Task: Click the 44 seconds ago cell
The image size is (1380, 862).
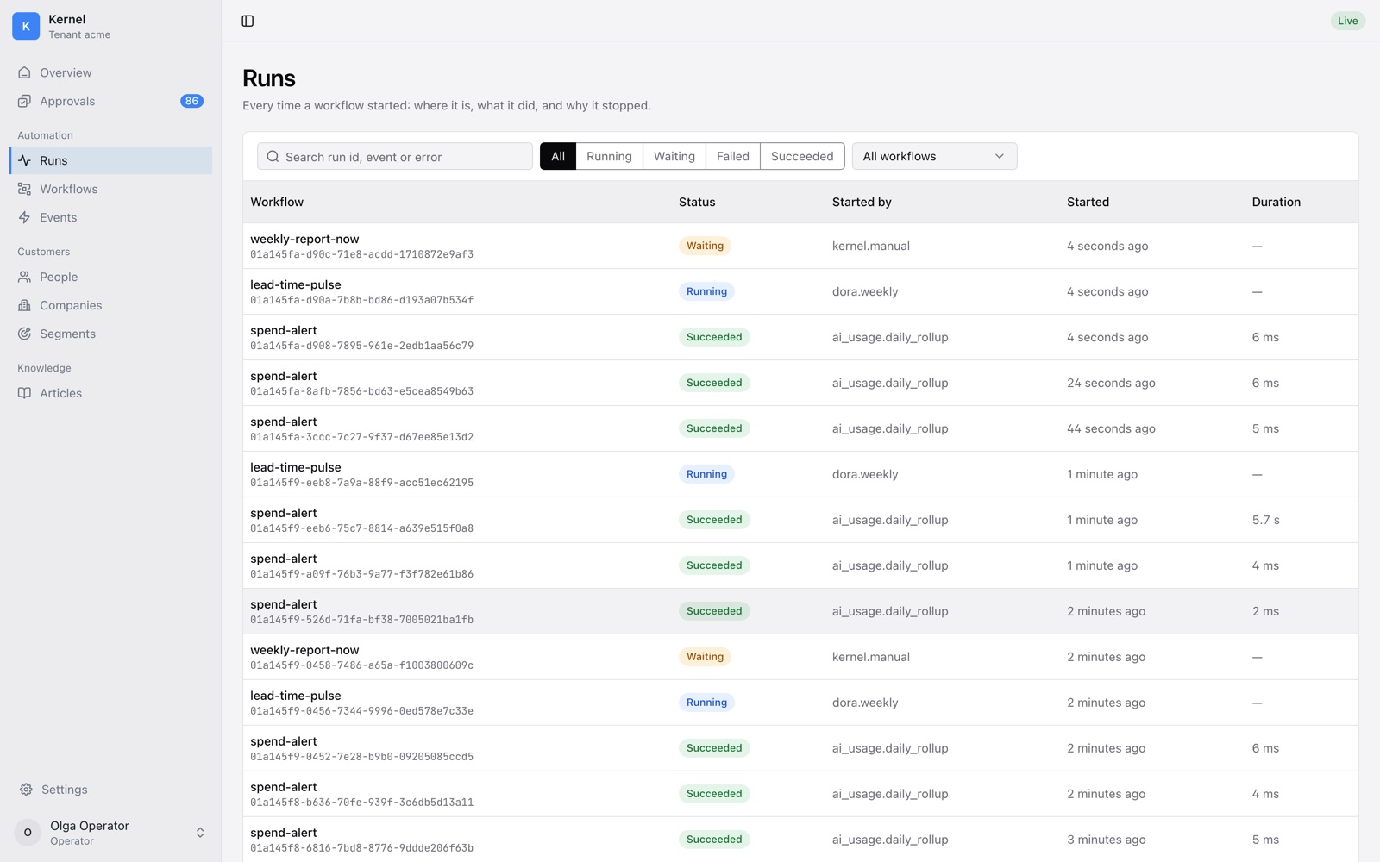Action: click(x=1111, y=428)
